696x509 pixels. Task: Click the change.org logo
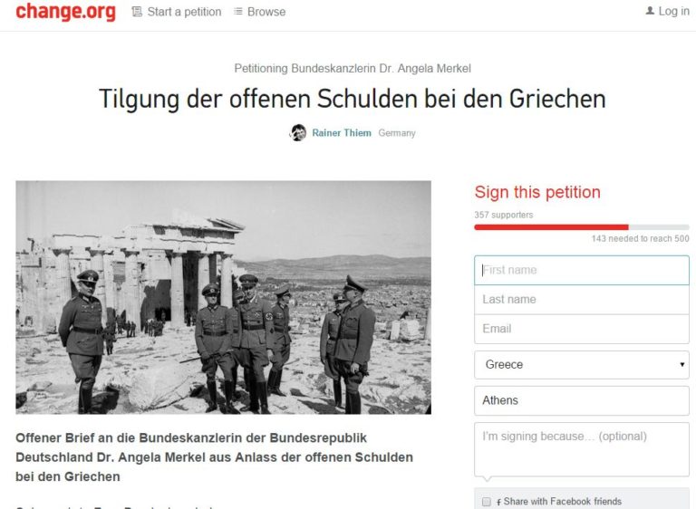65,12
